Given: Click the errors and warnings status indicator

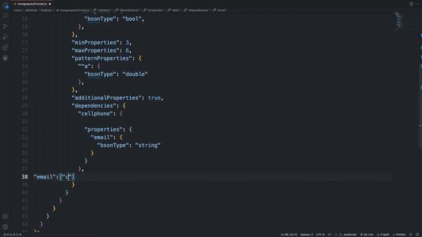Looking at the screenshot, I should coord(12,234).
